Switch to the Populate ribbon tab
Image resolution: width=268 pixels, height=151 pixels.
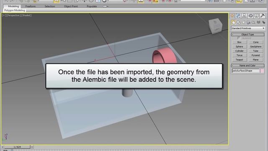pyautogui.click(x=92, y=6)
